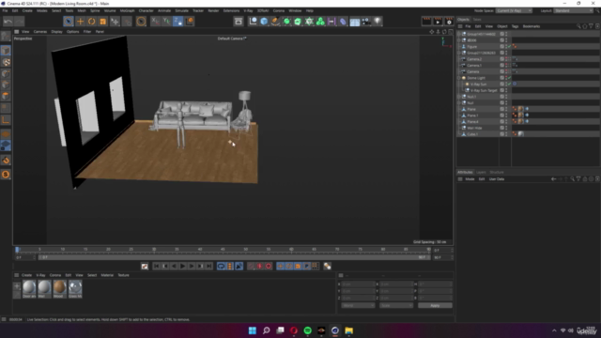
Task: Open Create menu in Material manager
Action: 26,275
